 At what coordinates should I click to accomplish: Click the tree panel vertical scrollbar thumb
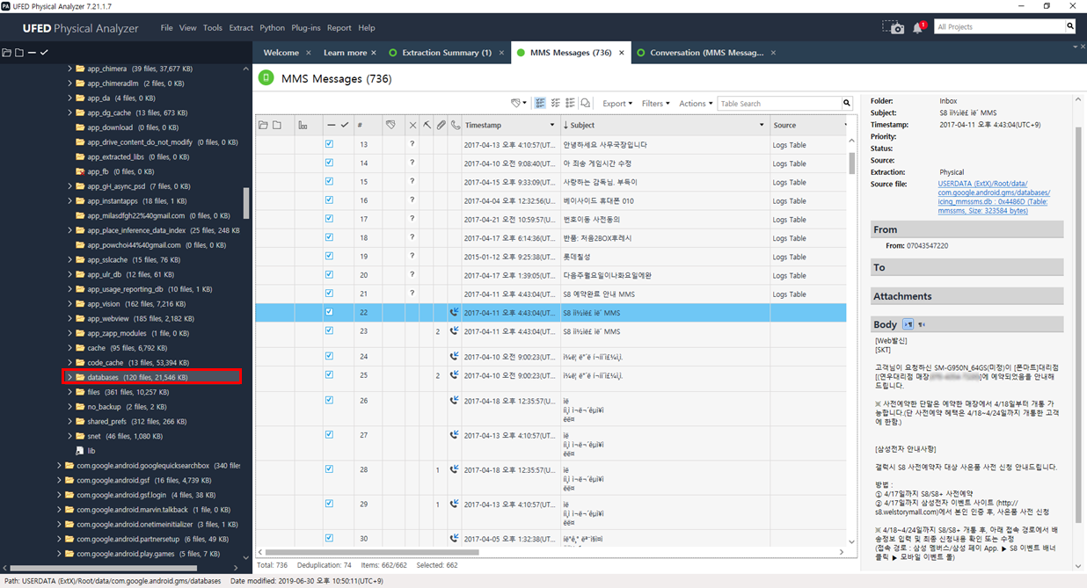coord(246,203)
